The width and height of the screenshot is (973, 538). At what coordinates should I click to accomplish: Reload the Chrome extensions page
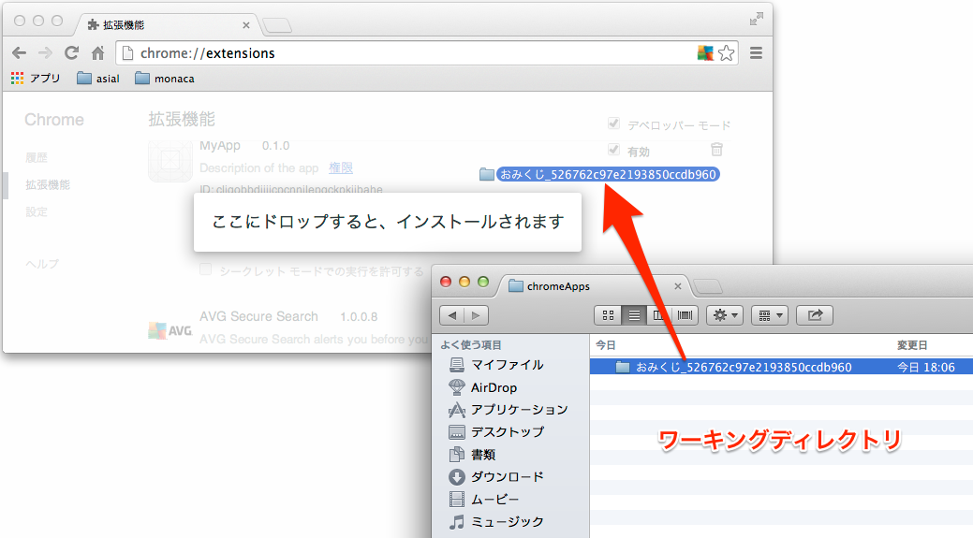pos(71,53)
